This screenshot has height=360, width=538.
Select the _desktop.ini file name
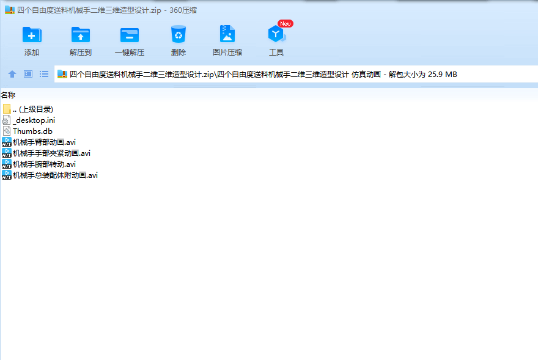34,120
